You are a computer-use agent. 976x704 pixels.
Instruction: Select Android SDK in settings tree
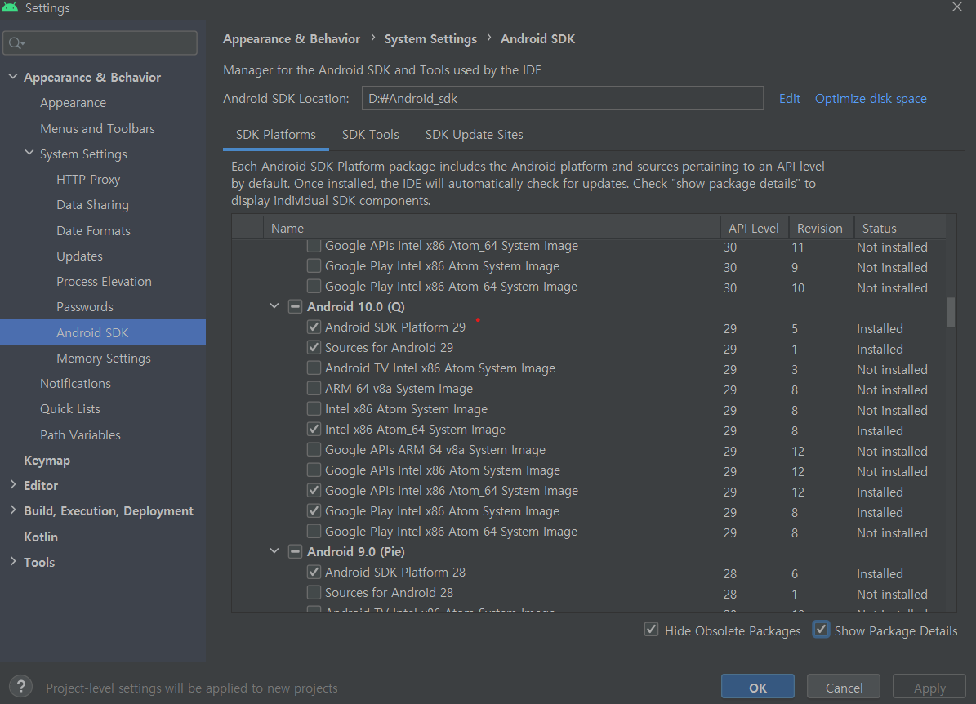point(103,332)
